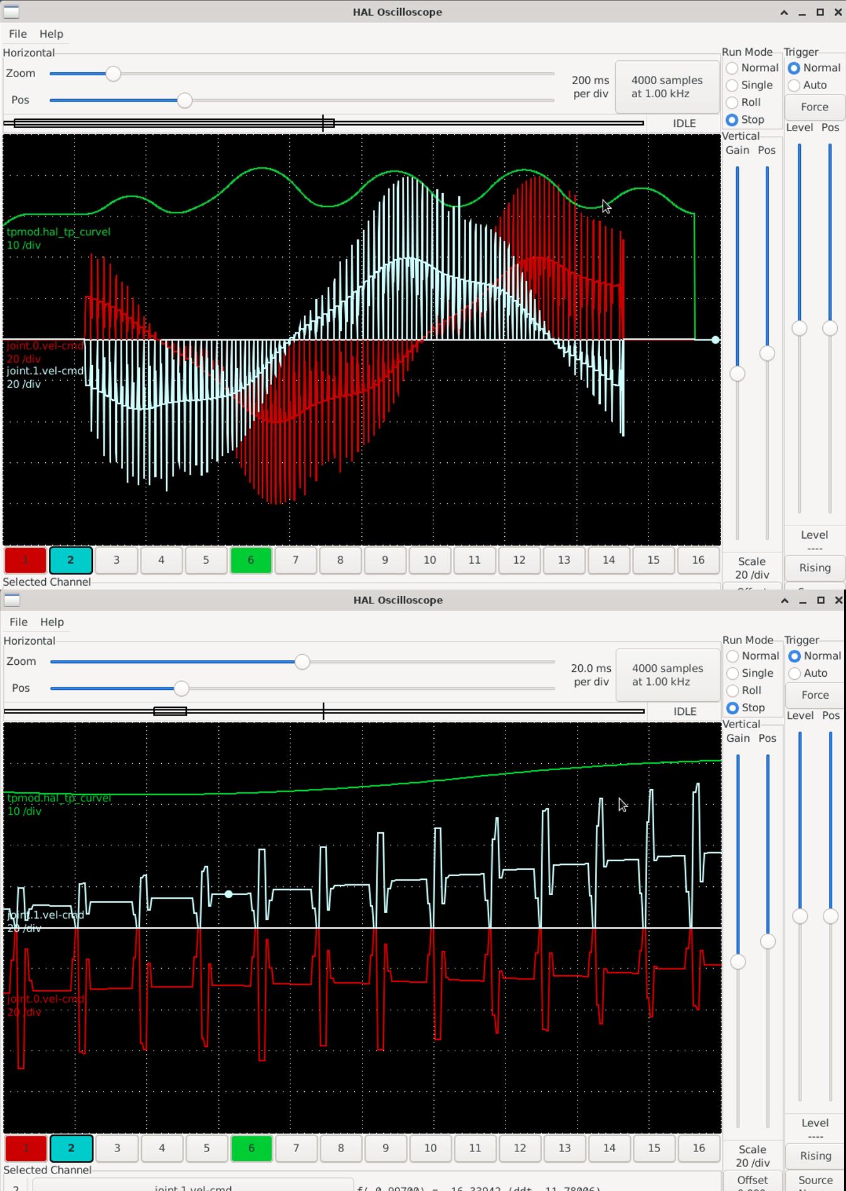
Task: Select channel 14 button in bottom window
Action: (x=609, y=1149)
